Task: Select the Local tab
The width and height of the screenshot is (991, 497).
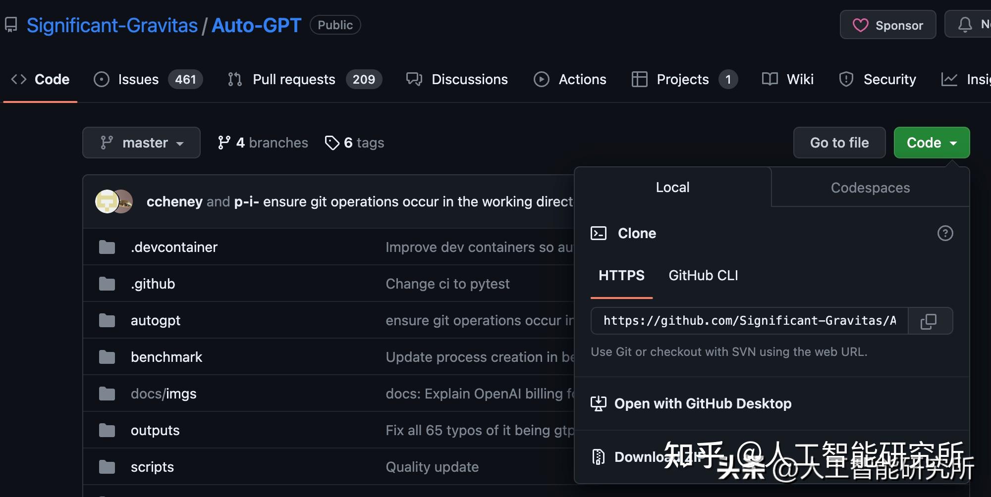Action: coord(672,187)
